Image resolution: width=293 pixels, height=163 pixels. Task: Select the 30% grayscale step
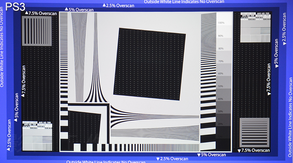(223, 107)
